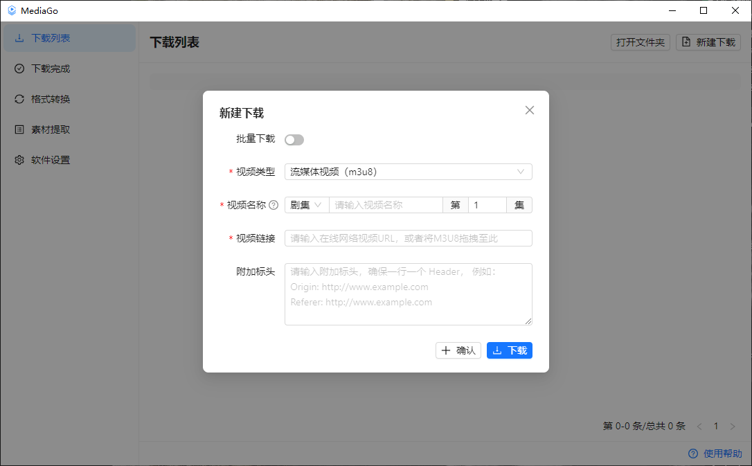
Task: Toggle 批量下载 off after enabling
Action: point(294,139)
